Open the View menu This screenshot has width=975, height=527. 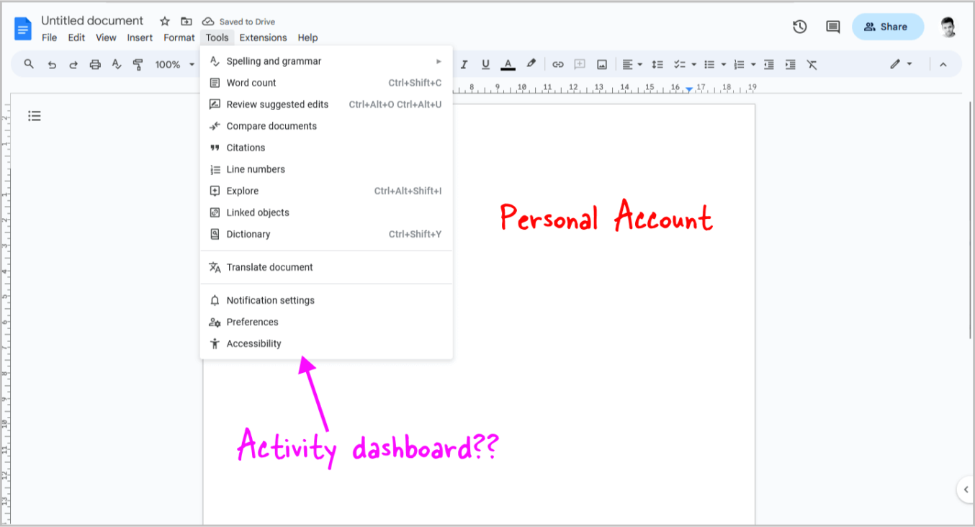click(106, 37)
